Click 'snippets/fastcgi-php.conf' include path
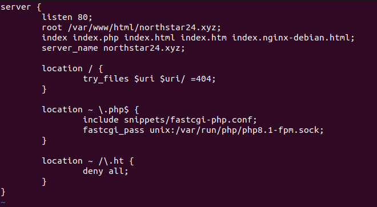This screenshot has width=377, height=207. [x=188, y=120]
